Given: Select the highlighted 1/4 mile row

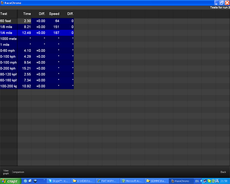Looking at the screenshot, I should (x=8, y=33).
